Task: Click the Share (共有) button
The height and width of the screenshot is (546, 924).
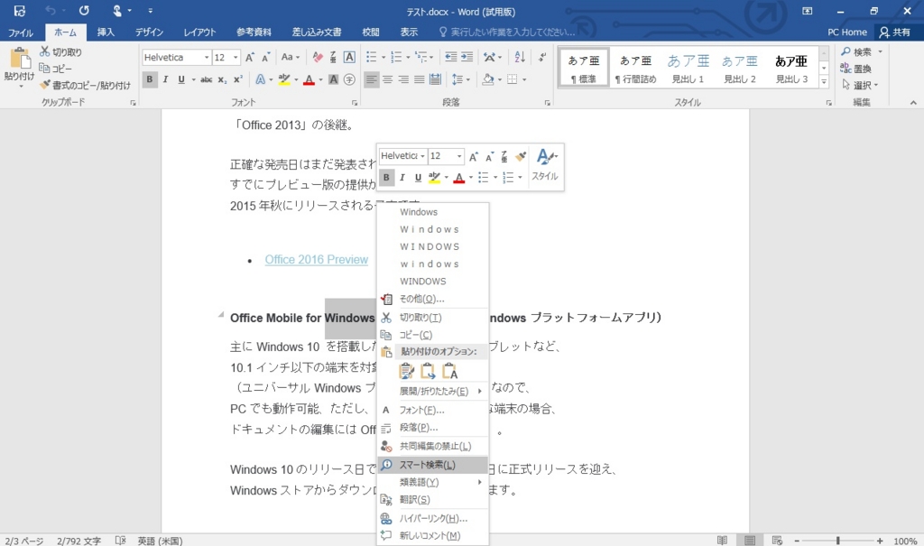Action: click(x=895, y=32)
